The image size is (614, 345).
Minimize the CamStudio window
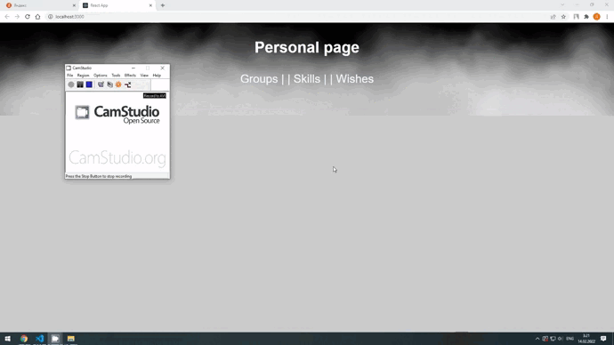pyautogui.click(x=133, y=68)
